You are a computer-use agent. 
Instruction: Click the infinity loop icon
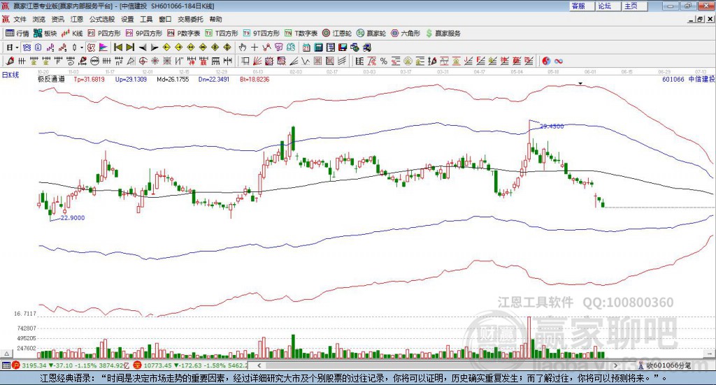(559, 61)
